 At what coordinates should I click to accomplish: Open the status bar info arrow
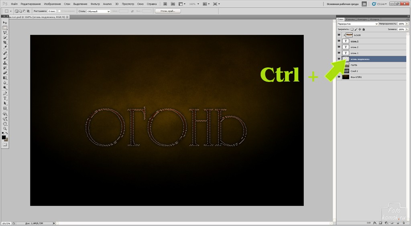coord(54,223)
